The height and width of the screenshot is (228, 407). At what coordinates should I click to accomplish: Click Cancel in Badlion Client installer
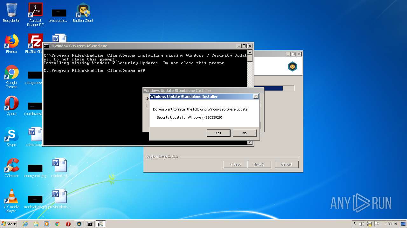click(x=286, y=164)
